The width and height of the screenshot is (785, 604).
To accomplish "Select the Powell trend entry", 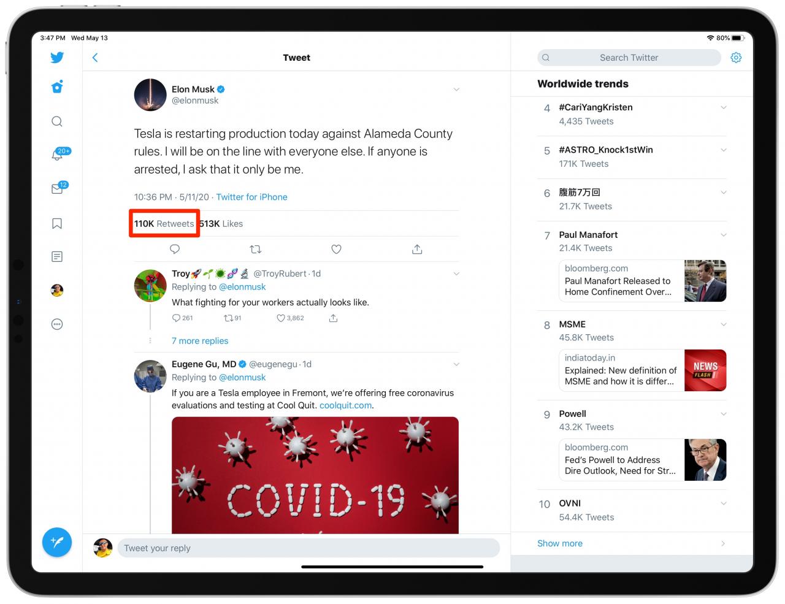I will [632, 420].
